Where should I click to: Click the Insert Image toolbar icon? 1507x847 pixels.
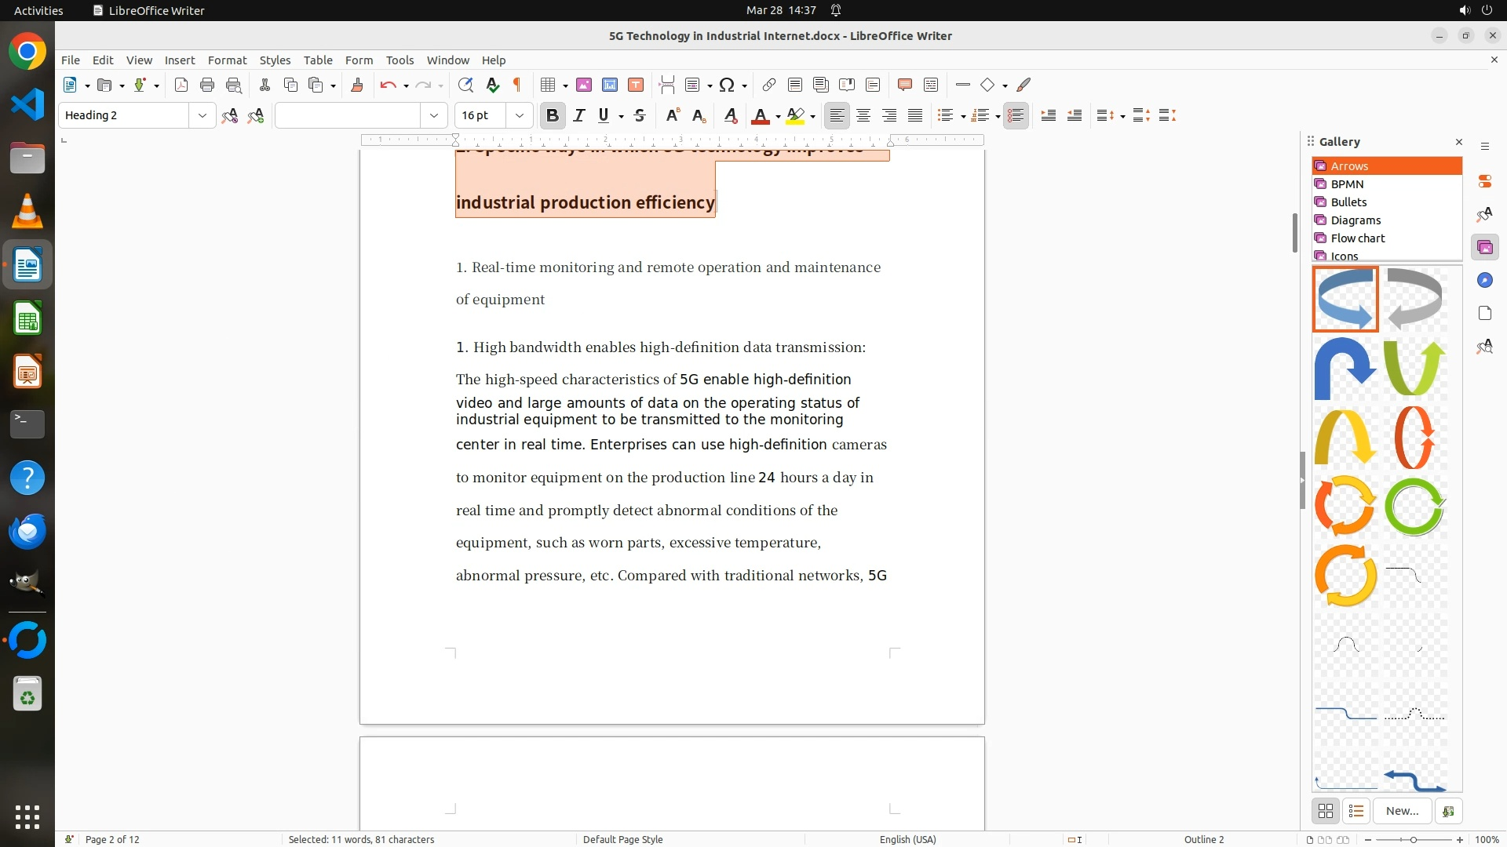point(584,85)
